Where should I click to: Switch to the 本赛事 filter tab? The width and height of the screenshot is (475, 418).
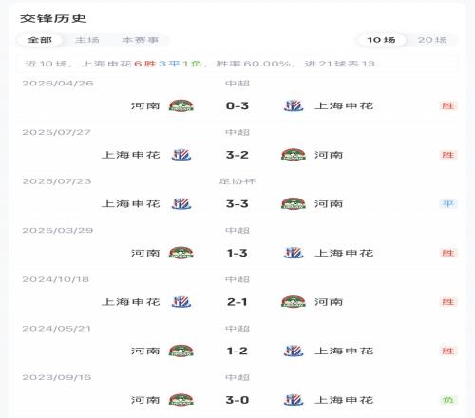pos(140,40)
